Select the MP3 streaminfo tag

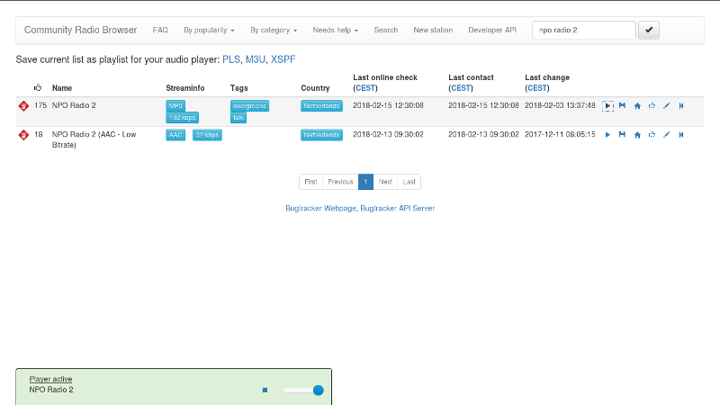175,105
